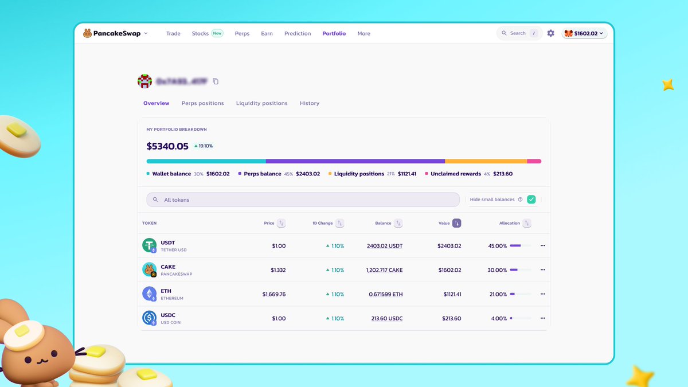Open the more options menu for USDT row
Screen dimensions: 688x387
coord(542,245)
